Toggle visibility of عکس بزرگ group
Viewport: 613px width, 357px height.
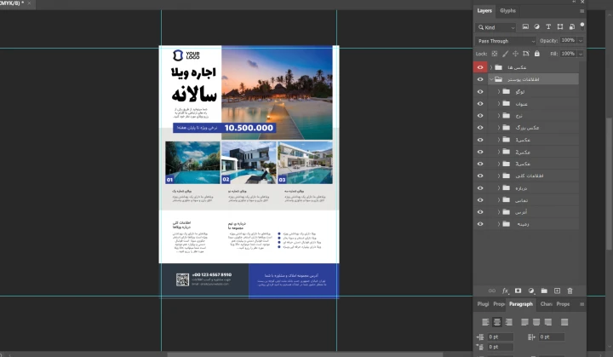(480, 128)
